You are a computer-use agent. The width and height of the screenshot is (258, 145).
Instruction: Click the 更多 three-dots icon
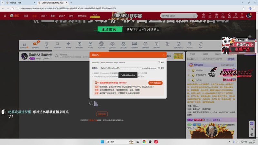201,45
